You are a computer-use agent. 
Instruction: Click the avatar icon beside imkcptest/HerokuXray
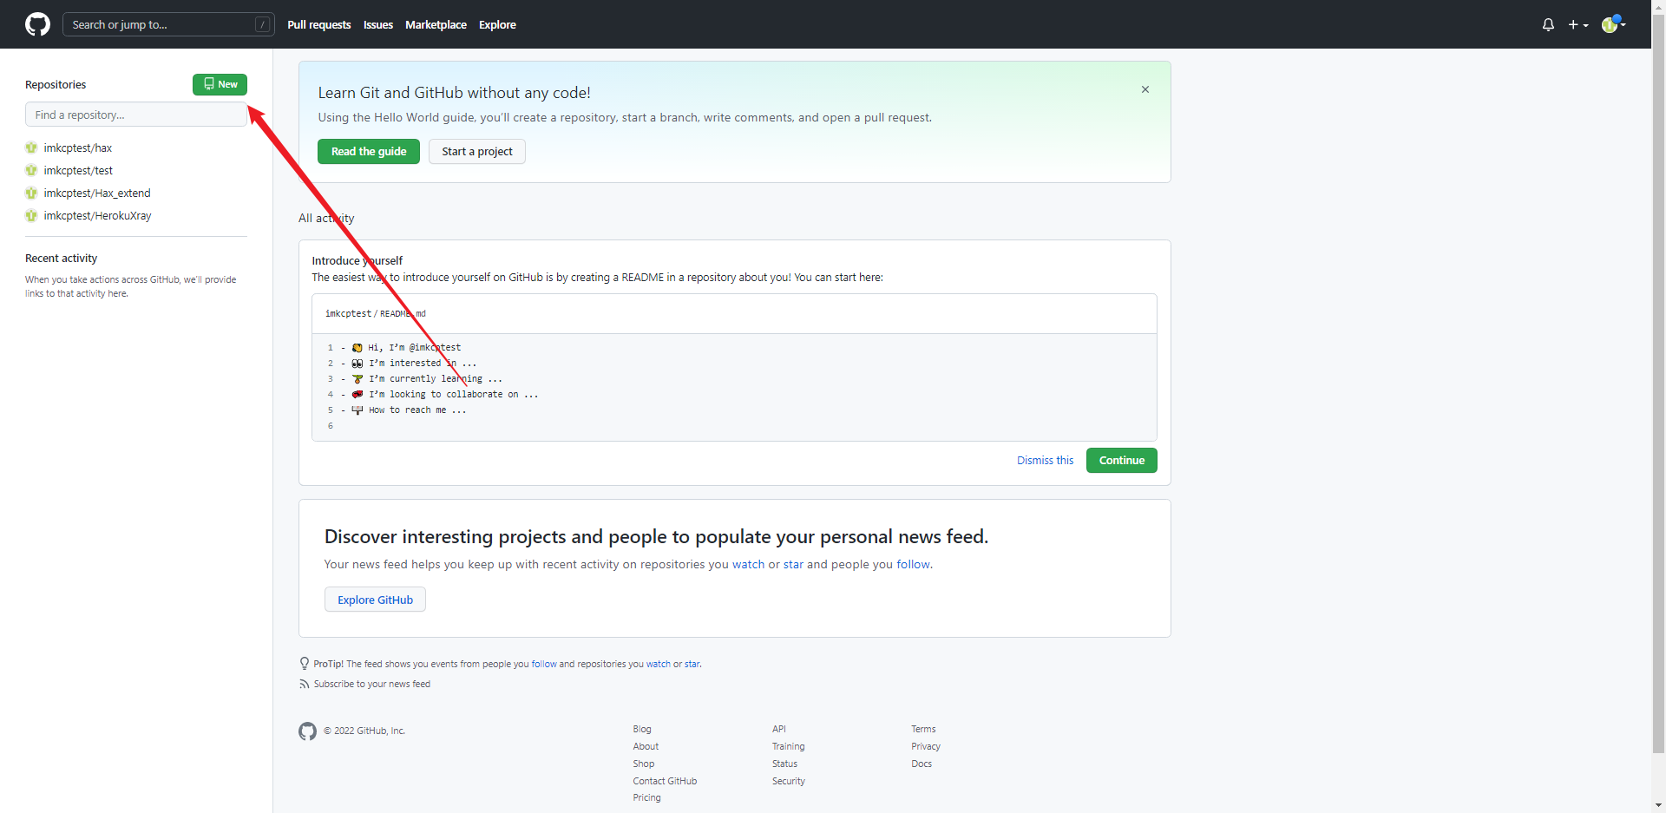point(31,216)
